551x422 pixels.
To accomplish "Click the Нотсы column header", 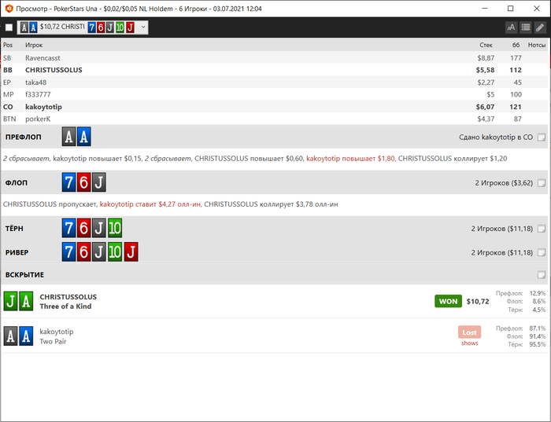I will coord(537,45).
